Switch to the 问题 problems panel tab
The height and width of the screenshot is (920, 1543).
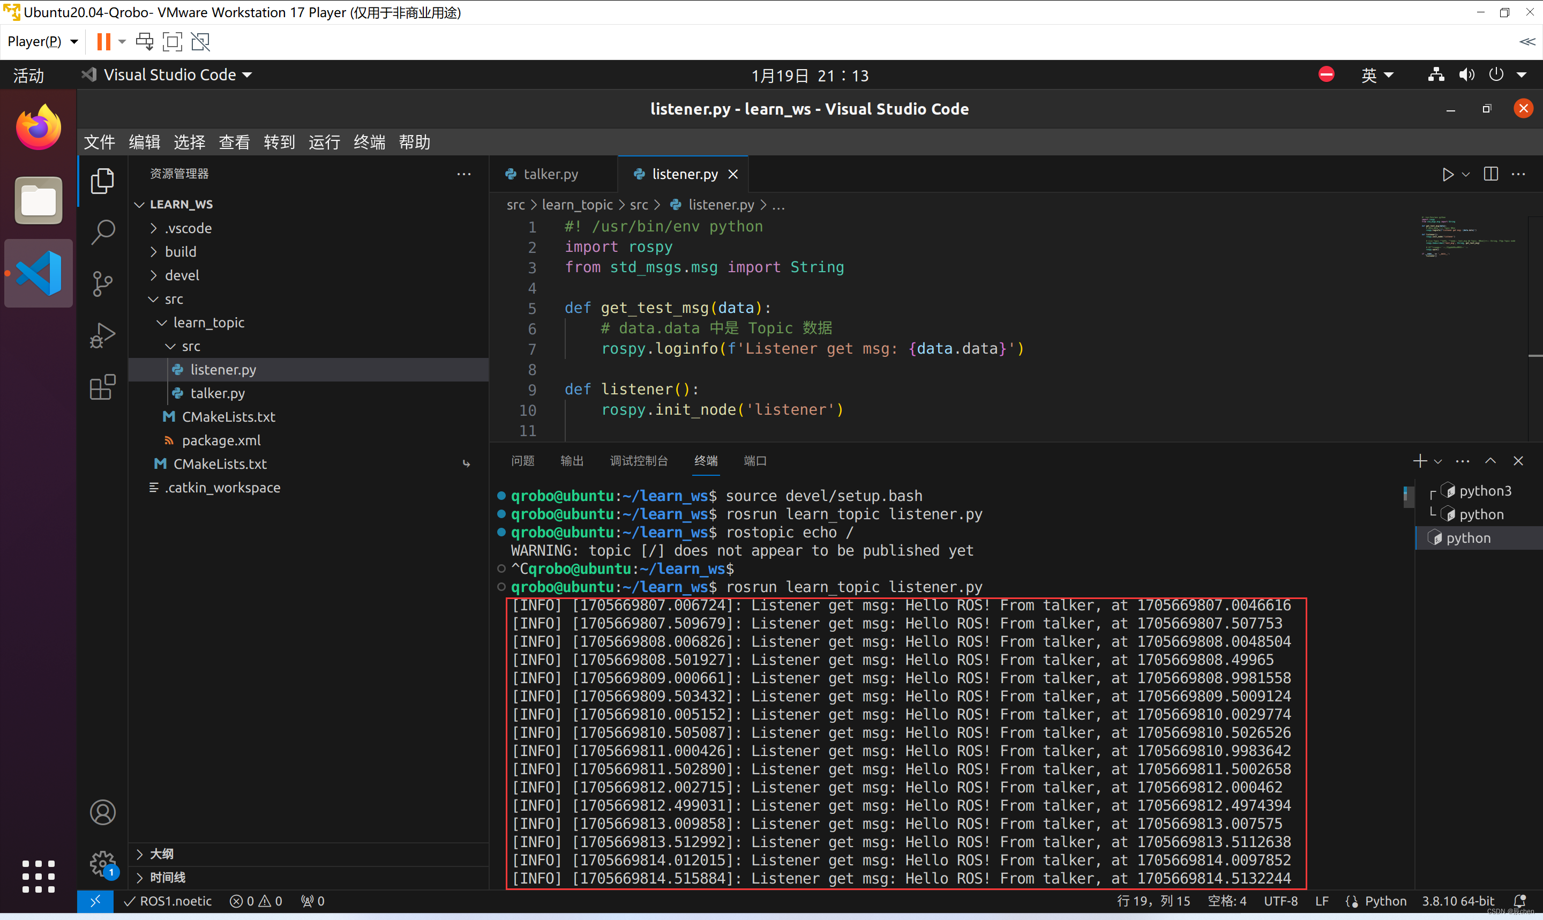[522, 461]
